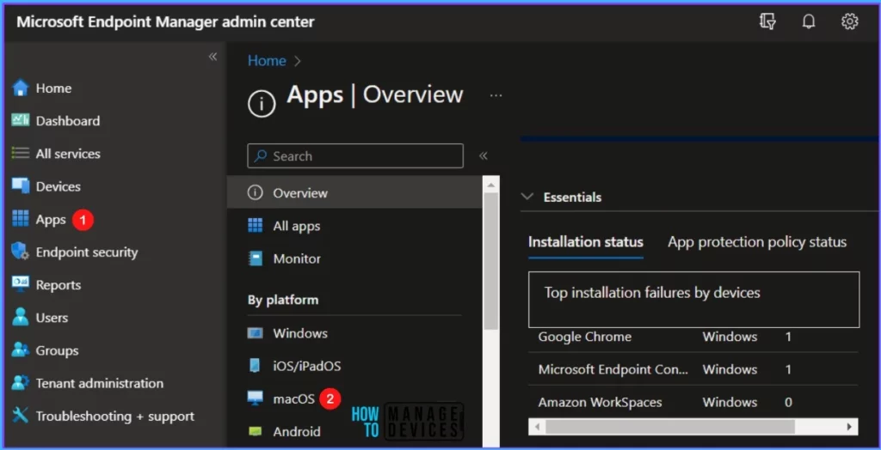Click the Home breadcrumb link
Image resolution: width=881 pixels, height=450 pixels.
tap(267, 61)
